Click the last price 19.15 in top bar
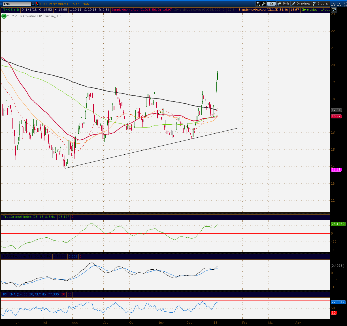347x326 pixels. click(336, 4)
